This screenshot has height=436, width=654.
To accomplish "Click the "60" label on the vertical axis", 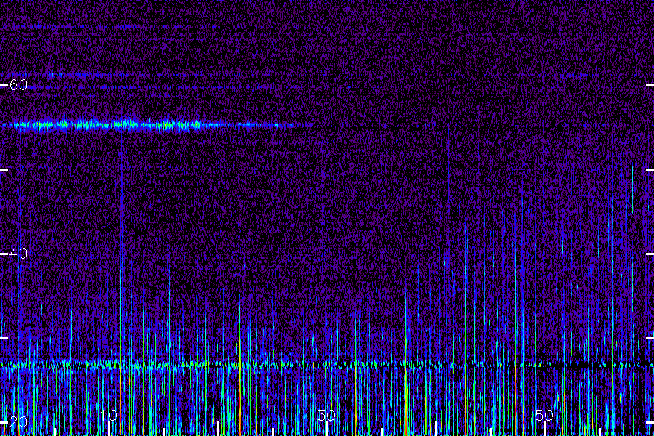I will (18, 85).
